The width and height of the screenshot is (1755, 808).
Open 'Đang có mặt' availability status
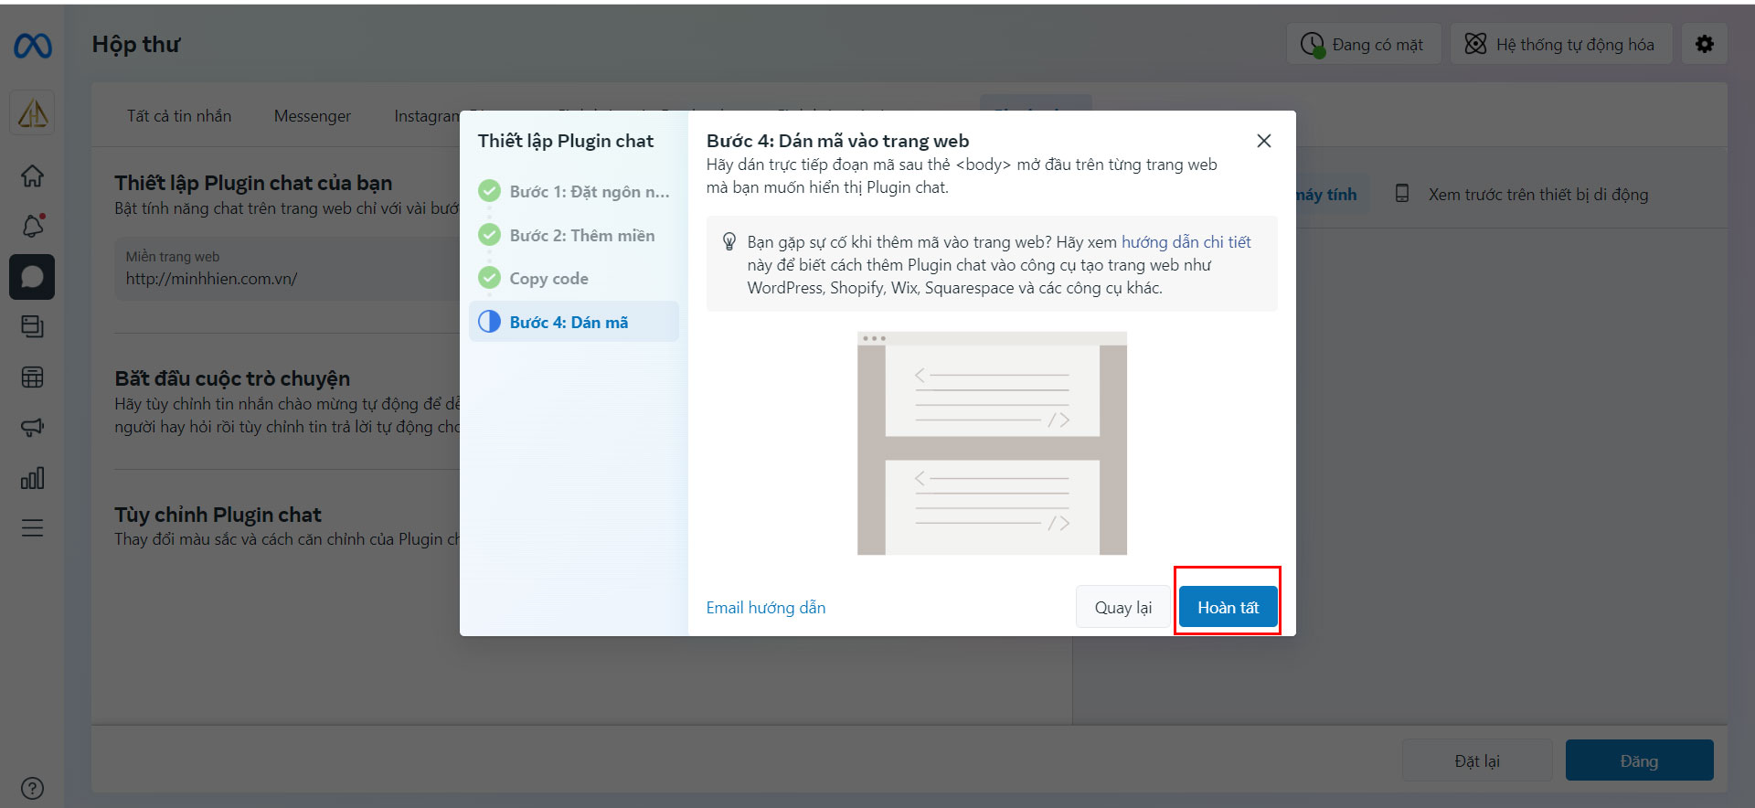click(1364, 45)
